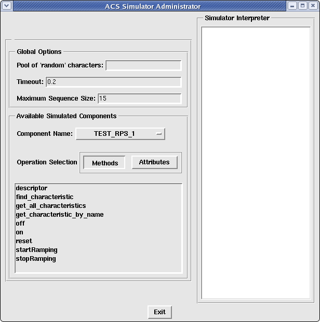The height and width of the screenshot is (322, 320).
Task: Click the Maximum Sequence Size field
Action: (139, 99)
